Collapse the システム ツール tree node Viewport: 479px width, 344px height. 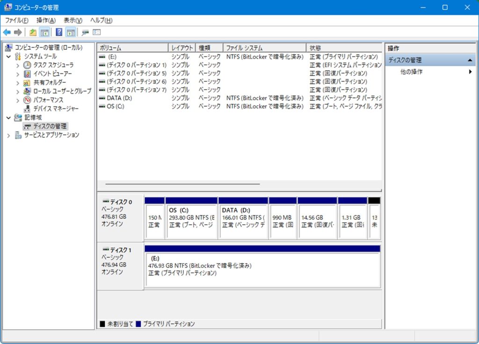coord(8,57)
